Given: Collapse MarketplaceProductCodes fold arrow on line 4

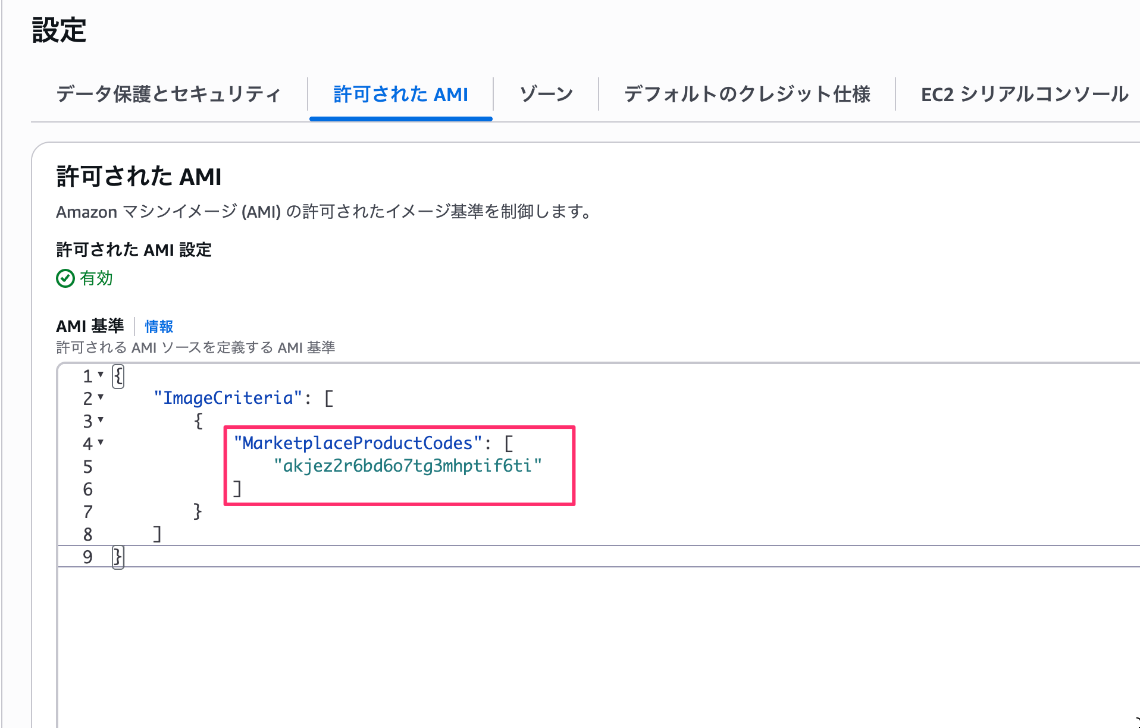Looking at the screenshot, I should [x=101, y=443].
